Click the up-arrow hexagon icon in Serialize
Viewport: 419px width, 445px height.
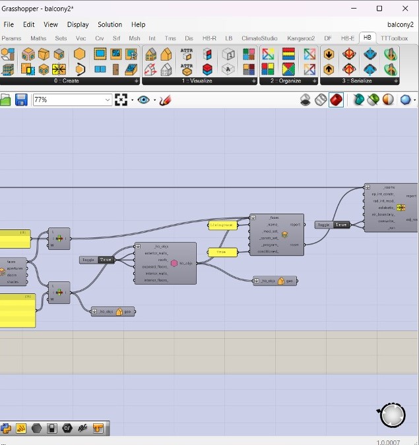329,69
